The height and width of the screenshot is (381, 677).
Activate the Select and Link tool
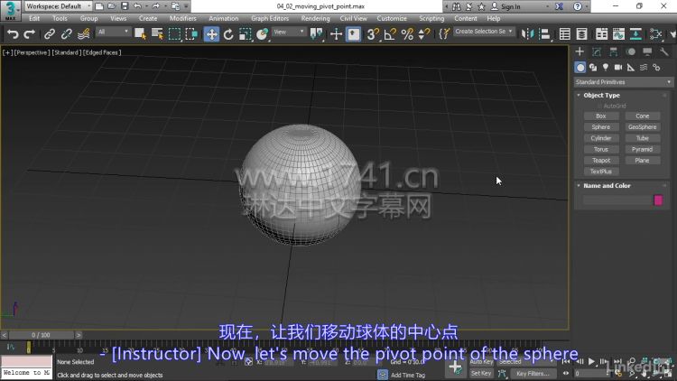click(x=50, y=34)
